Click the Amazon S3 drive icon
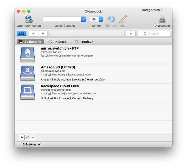This screenshot has width=187, height=168. 28,73
